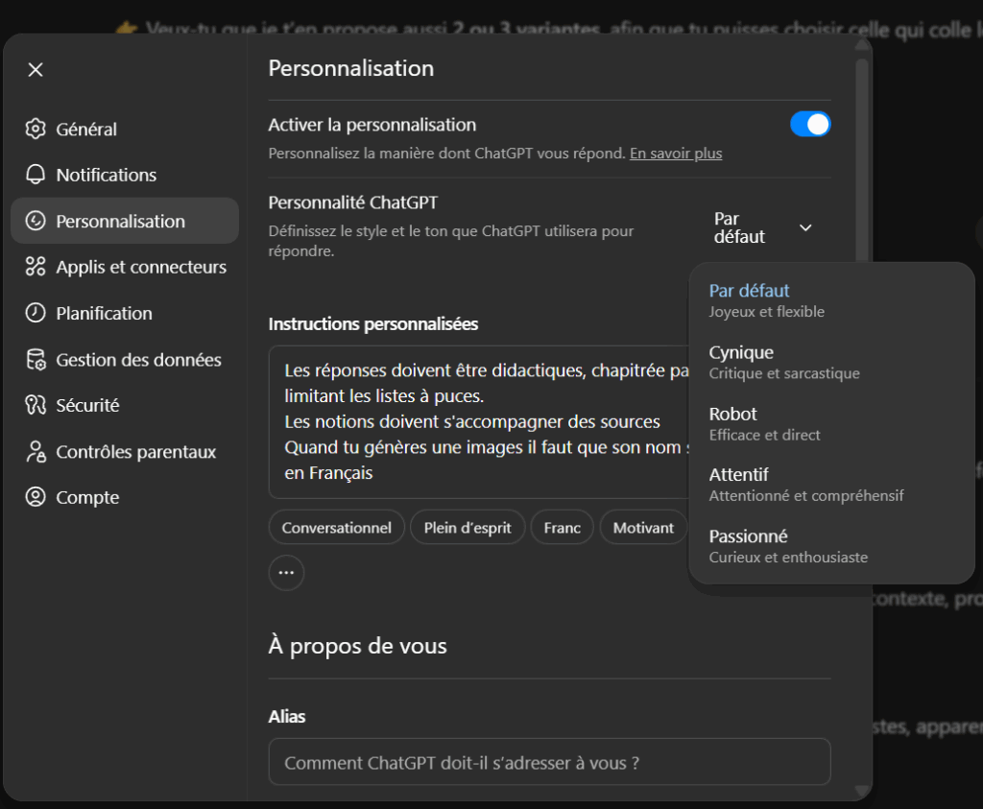Disable the Activer la personnalisation toggle
The width and height of the screenshot is (983, 809).
pyautogui.click(x=809, y=125)
